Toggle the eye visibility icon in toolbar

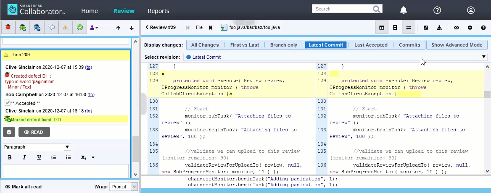[457, 28]
